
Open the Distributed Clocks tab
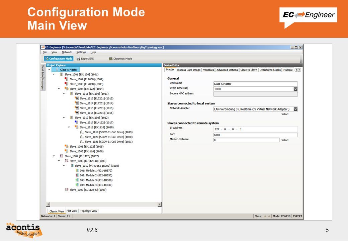270,70
